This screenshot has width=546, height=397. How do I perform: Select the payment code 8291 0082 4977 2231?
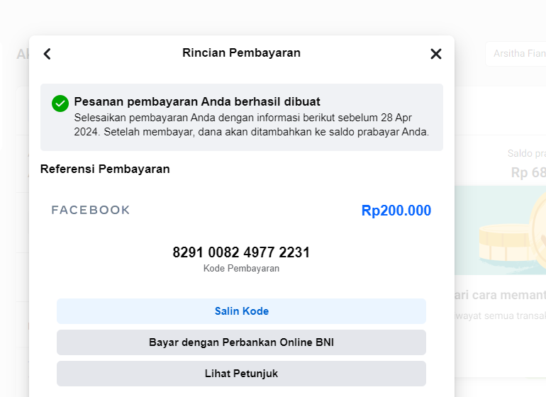point(241,252)
